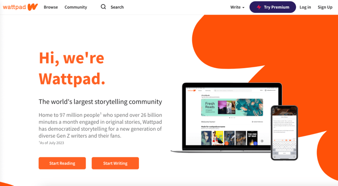Click the lightning bolt Premium icon
338x186 pixels.
[x=259, y=7]
